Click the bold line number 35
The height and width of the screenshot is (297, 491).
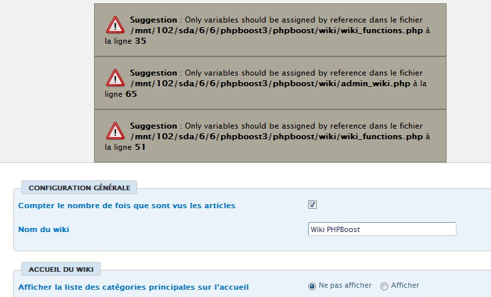140,41
